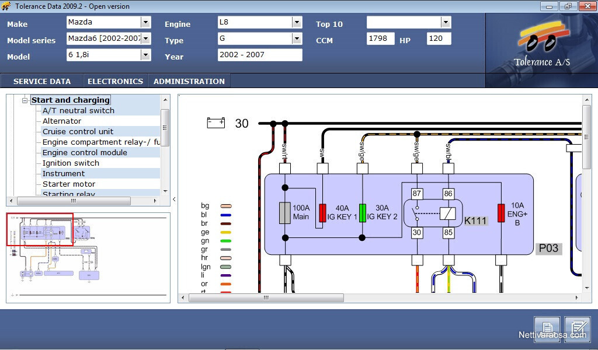
Task: Open the Model dropdown showing 6 1,8i
Action: pyautogui.click(x=145, y=55)
